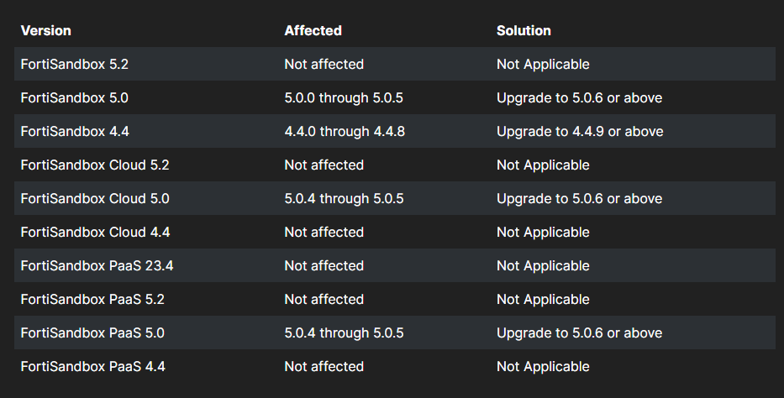The image size is (784, 398).
Task: Click FortiSandbox PaaS 5.0 upgrade solution text
Action: 580,333
